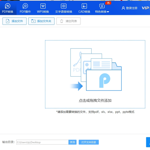Select the PDF转换 tab icon
150x150 pixels.
pos(7,6)
